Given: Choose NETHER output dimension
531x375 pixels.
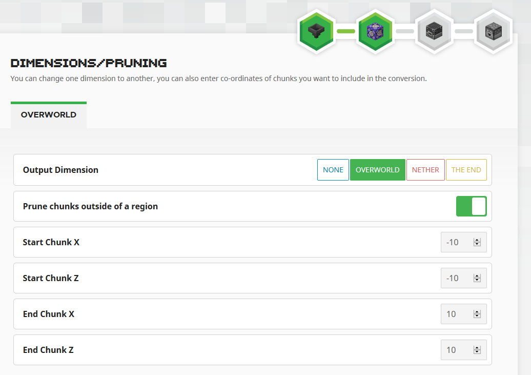Looking at the screenshot, I should [425, 170].
